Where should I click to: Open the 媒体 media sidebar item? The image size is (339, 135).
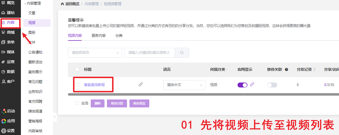click(x=8, y=52)
